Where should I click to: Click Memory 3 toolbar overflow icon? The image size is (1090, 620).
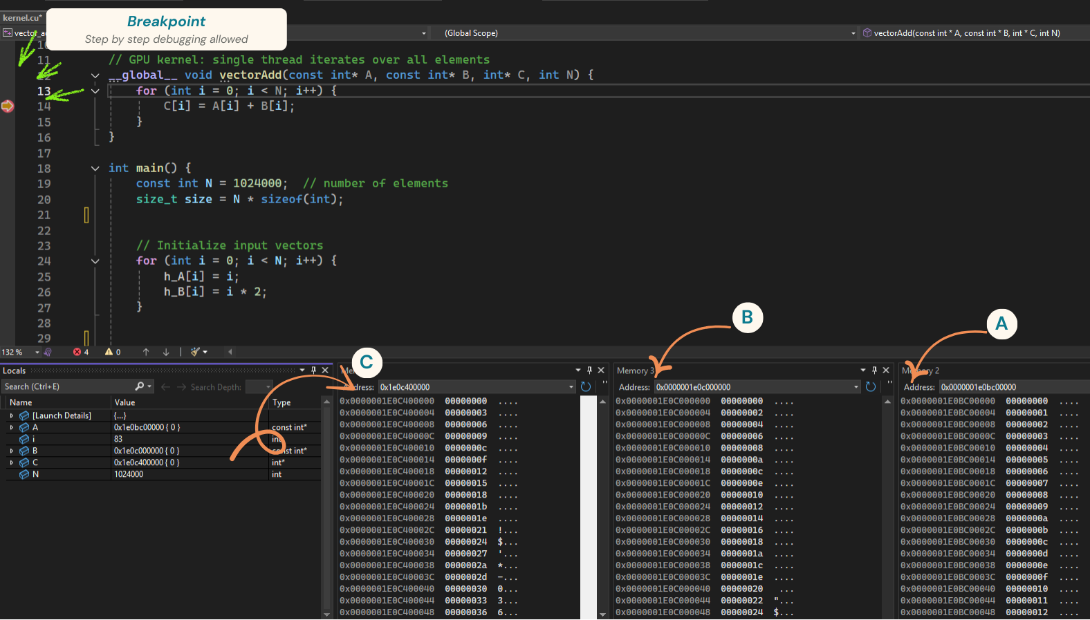[x=889, y=382]
